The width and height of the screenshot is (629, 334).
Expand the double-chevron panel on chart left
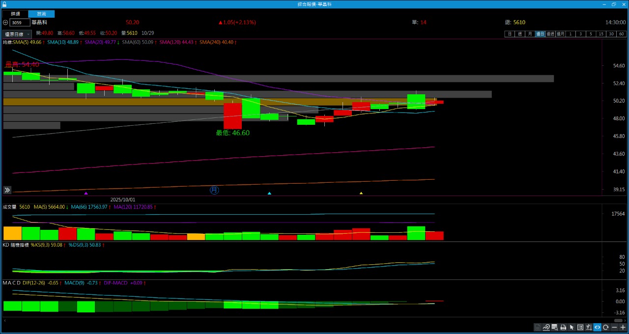(7, 190)
